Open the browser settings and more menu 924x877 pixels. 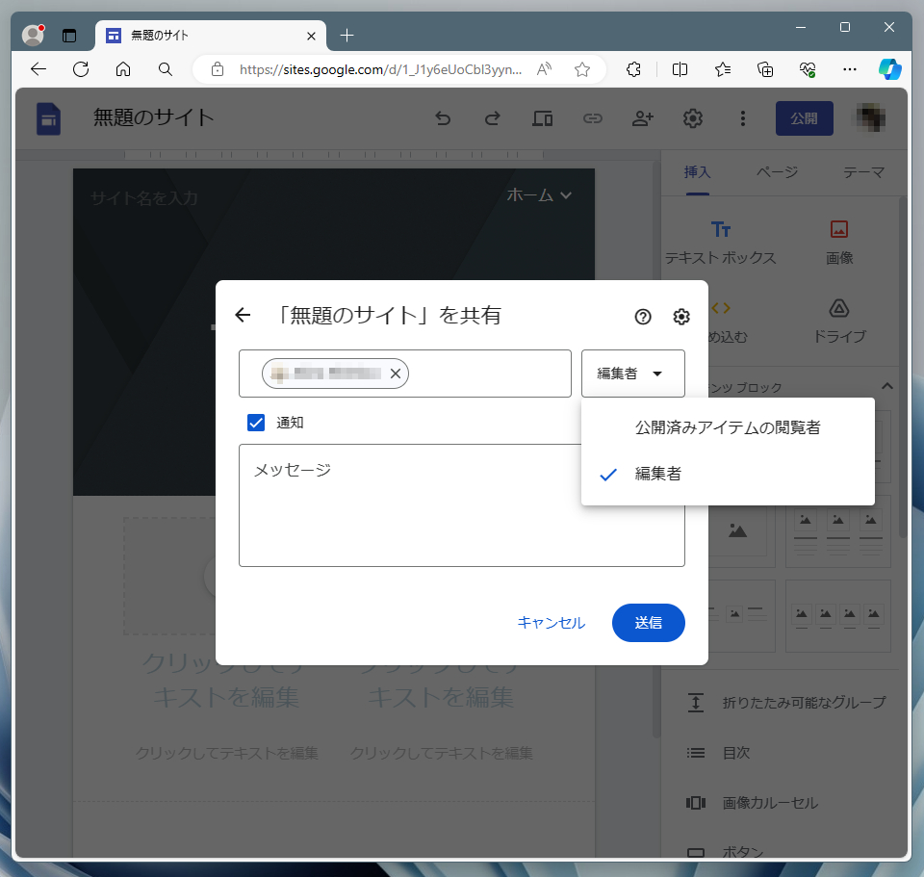point(850,69)
